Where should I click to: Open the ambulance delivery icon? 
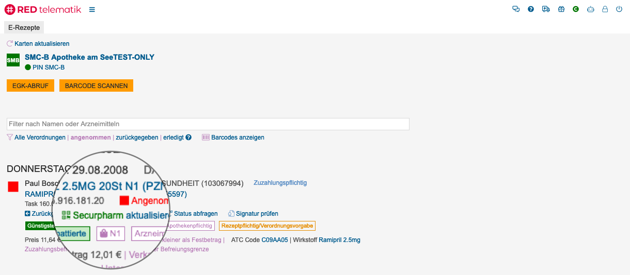[x=546, y=9]
